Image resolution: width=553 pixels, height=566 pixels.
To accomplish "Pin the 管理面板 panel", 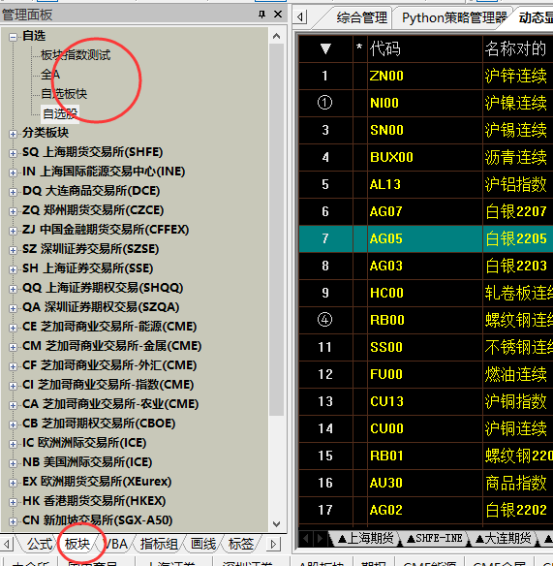I will click(x=262, y=15).
